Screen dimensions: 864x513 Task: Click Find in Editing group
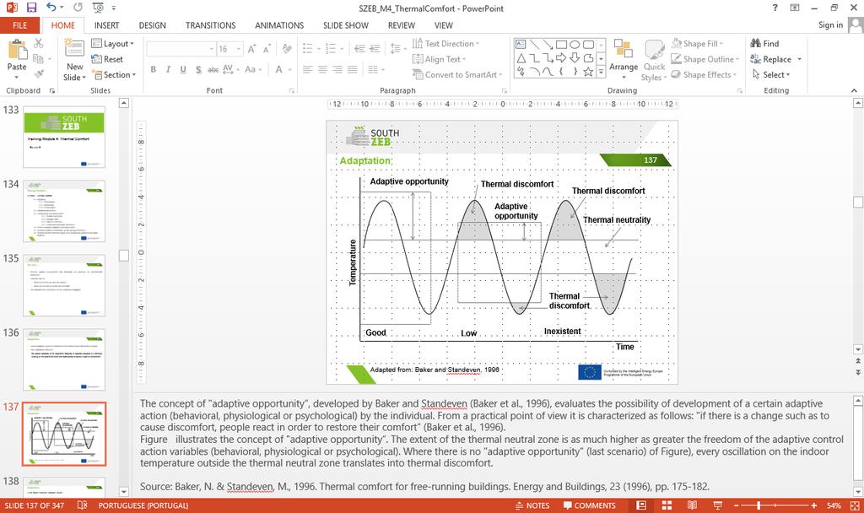tap(764, 44)
